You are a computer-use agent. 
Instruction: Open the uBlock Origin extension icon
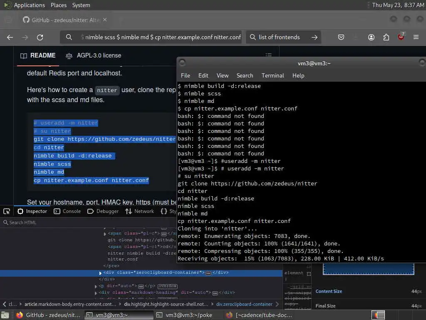pyautogui.click(x=401, y=37)
